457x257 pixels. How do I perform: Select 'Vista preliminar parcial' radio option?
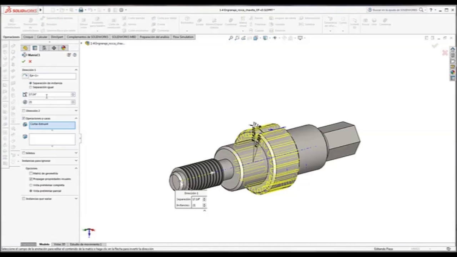31,191
